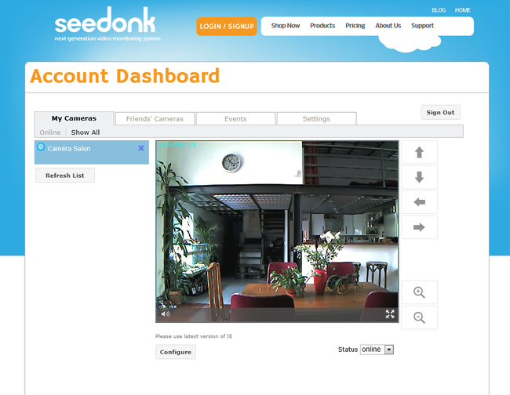Pan camera up with the up arrow

[x=419, y=152]
